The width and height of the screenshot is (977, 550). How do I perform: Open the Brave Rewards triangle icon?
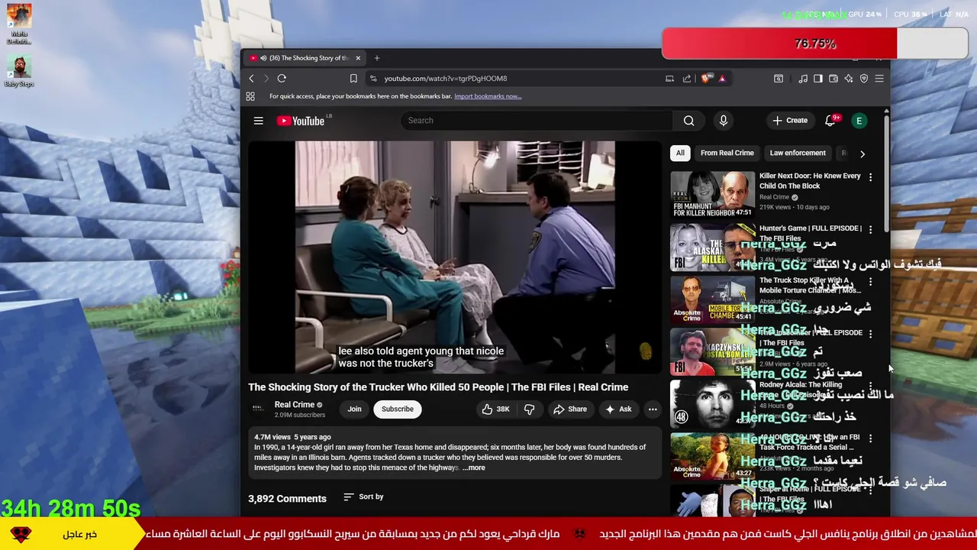coord(721,79)
